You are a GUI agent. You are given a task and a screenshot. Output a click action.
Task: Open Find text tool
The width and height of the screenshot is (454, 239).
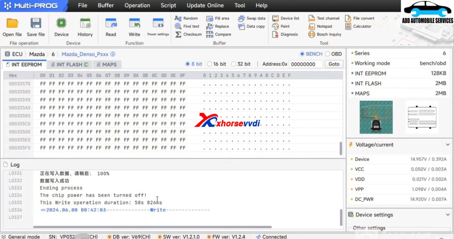(187, 26)
